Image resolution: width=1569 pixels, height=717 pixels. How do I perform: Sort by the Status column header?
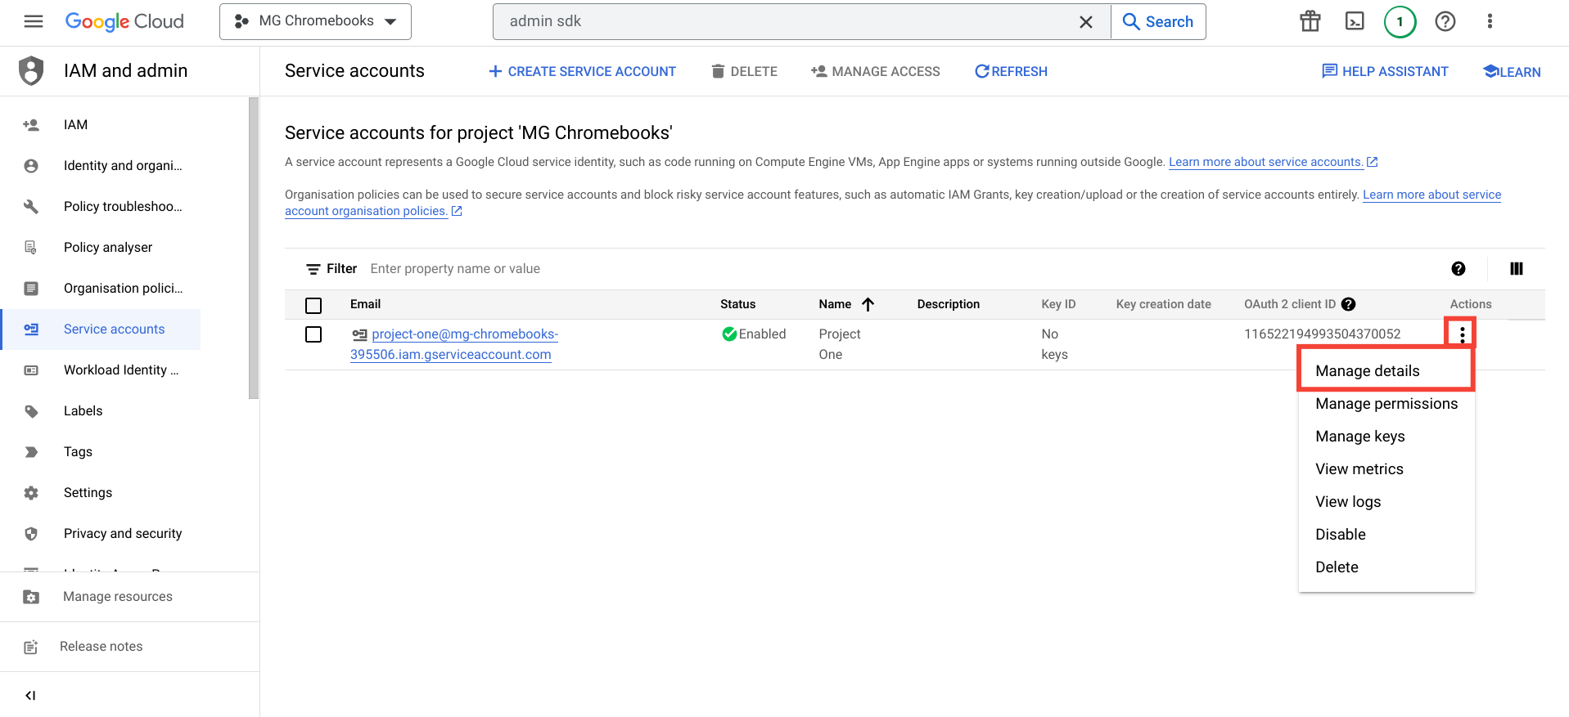(x=737, y=304)
